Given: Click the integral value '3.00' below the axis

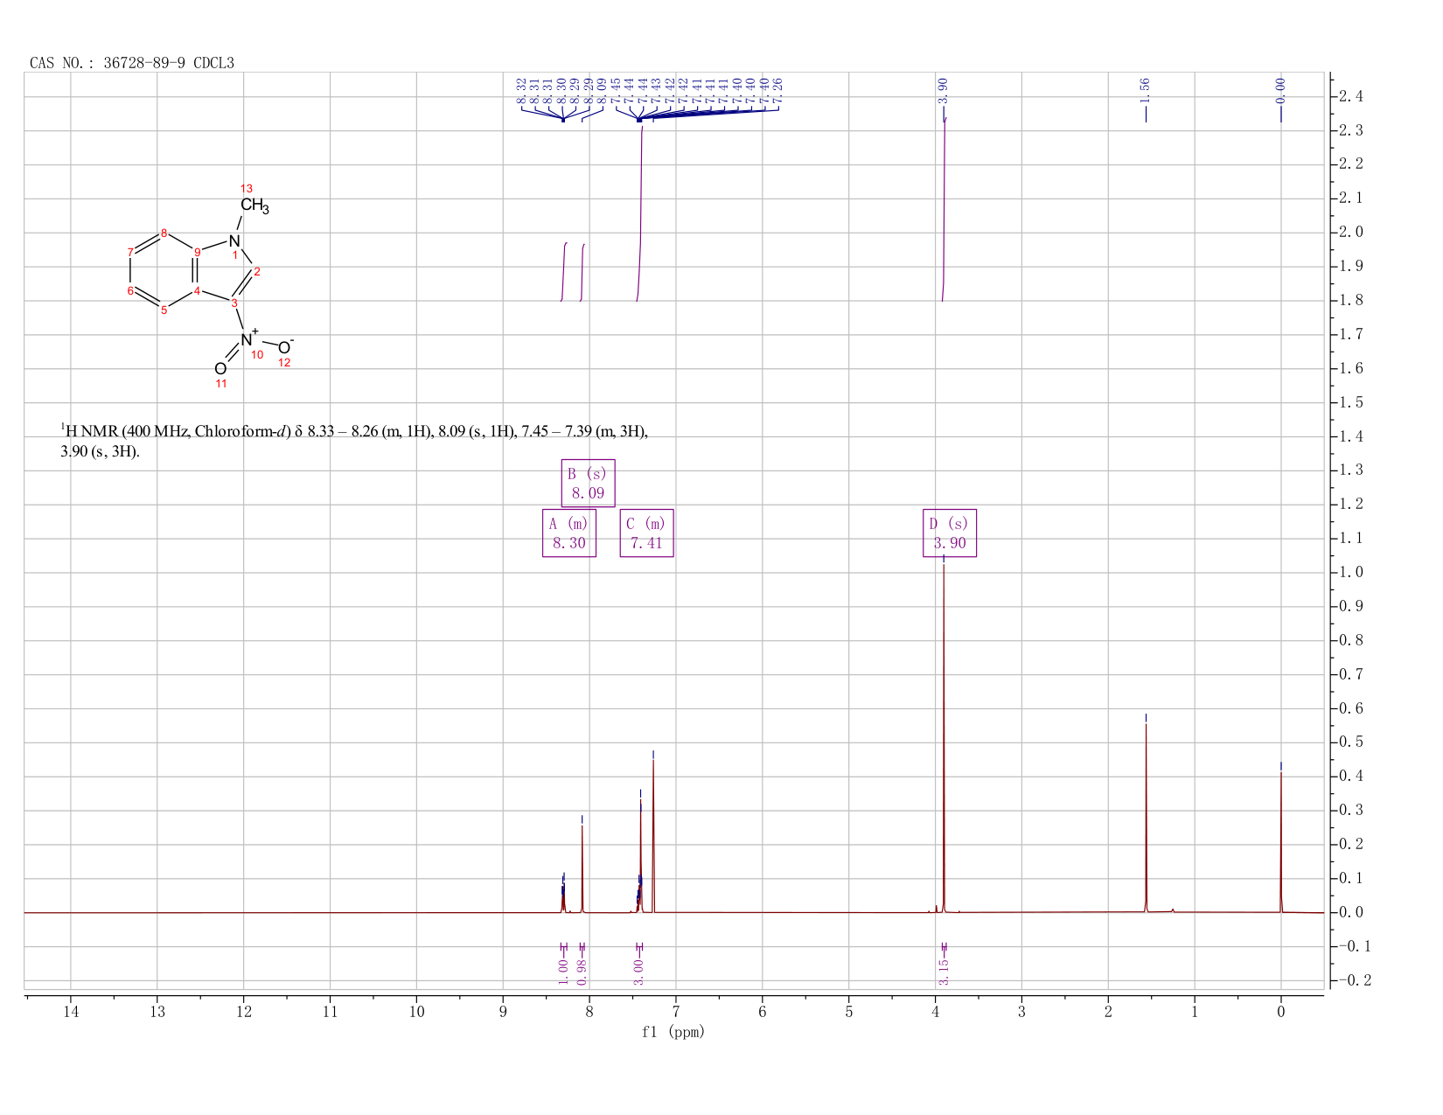Looking at the screenshot, I should 638,972.
